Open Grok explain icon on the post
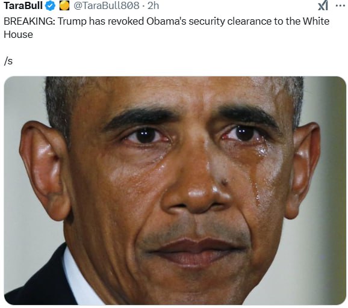Screen dimensions: 348x308 [x=323, y=5]
